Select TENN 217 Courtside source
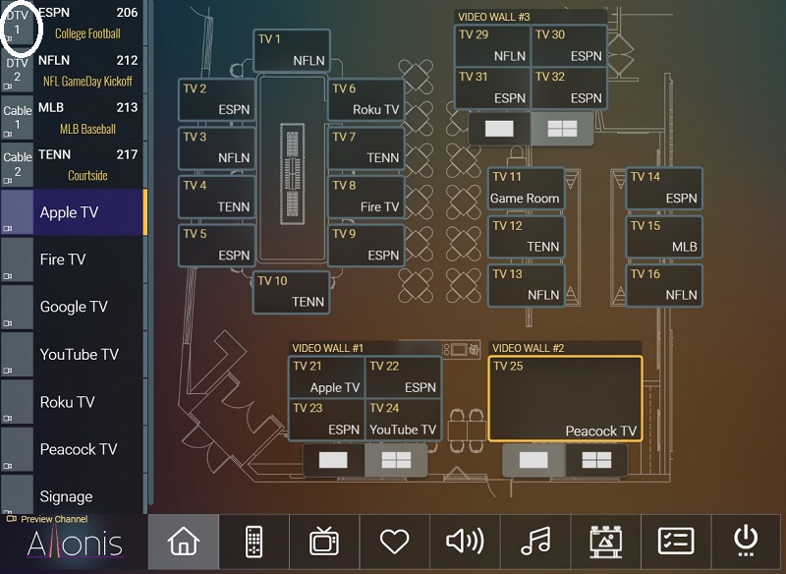The height and width of the screenshot is (574, 786). coord(88,164)
